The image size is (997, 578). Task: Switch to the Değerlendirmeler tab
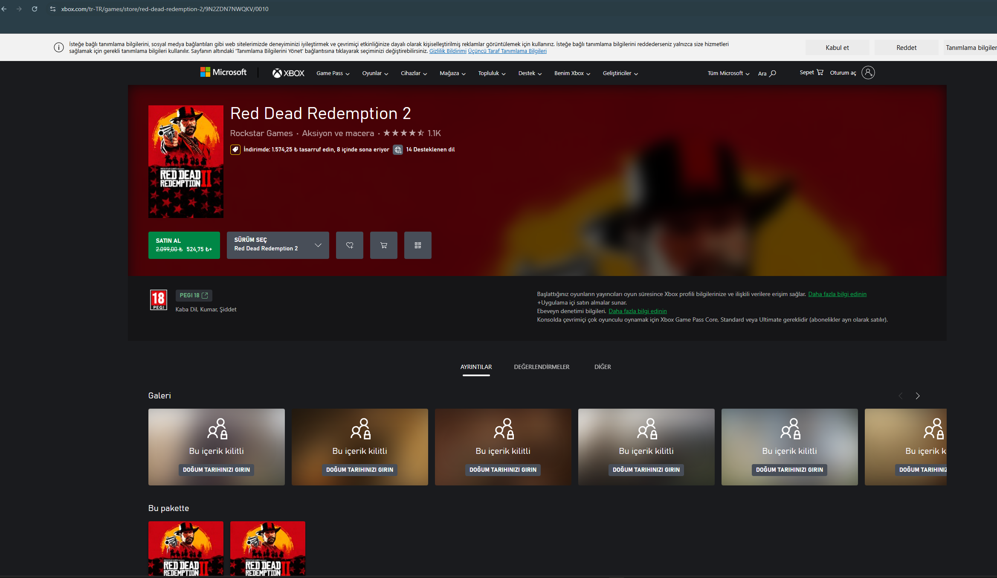click(x=542, y=367)
